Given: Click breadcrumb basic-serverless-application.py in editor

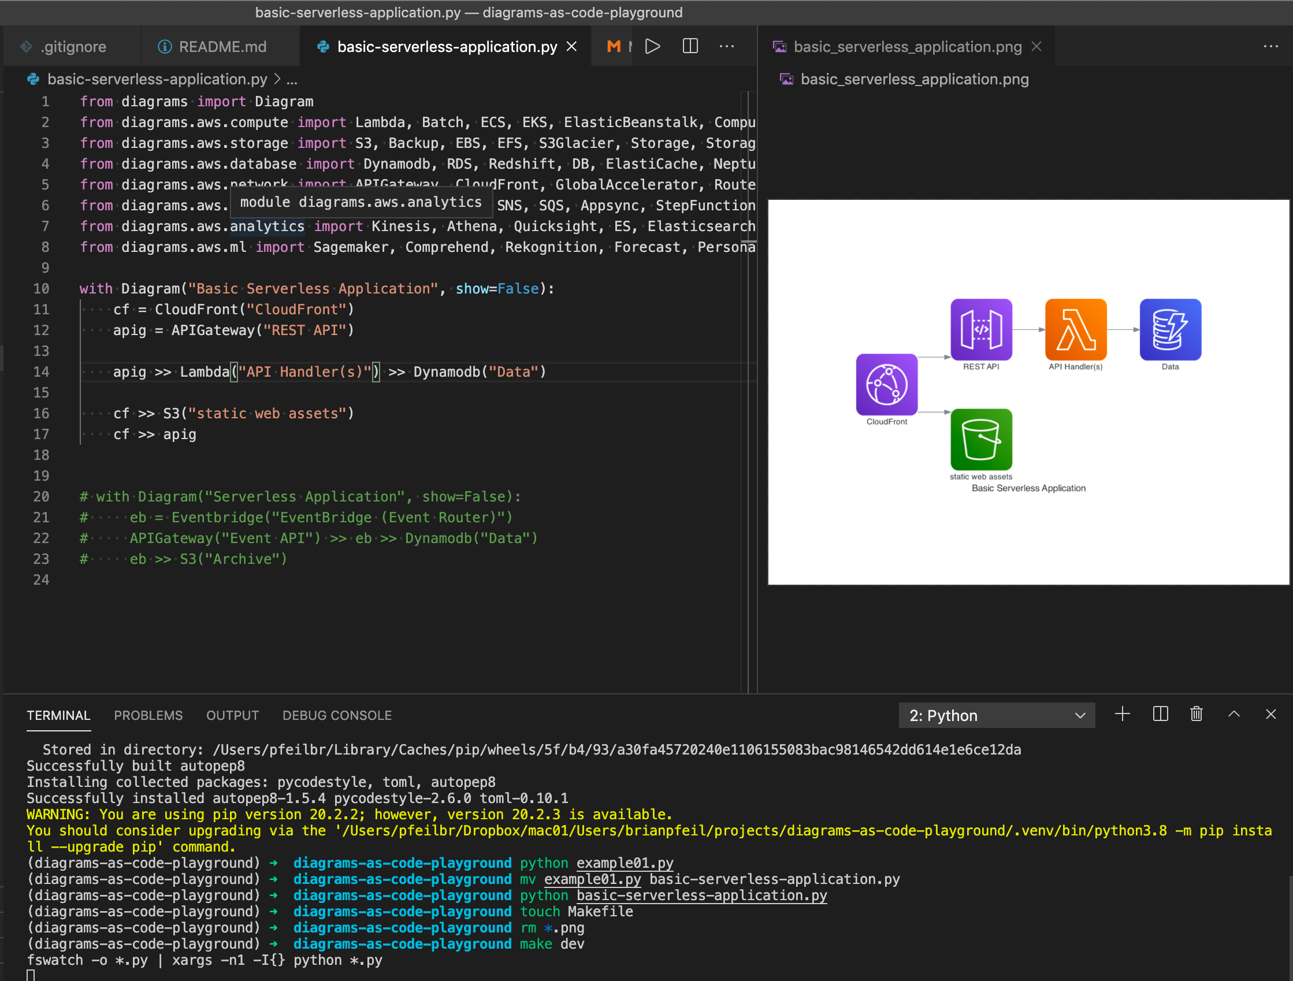Looking at the screenshot, I should pos(157,80).
